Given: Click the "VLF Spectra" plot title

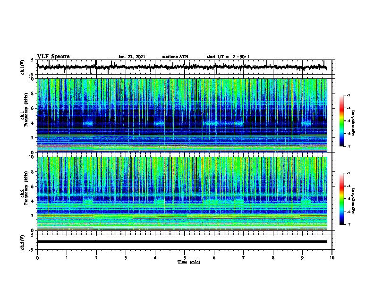Looking at the screenshot, I should click(x=53, y=57).
